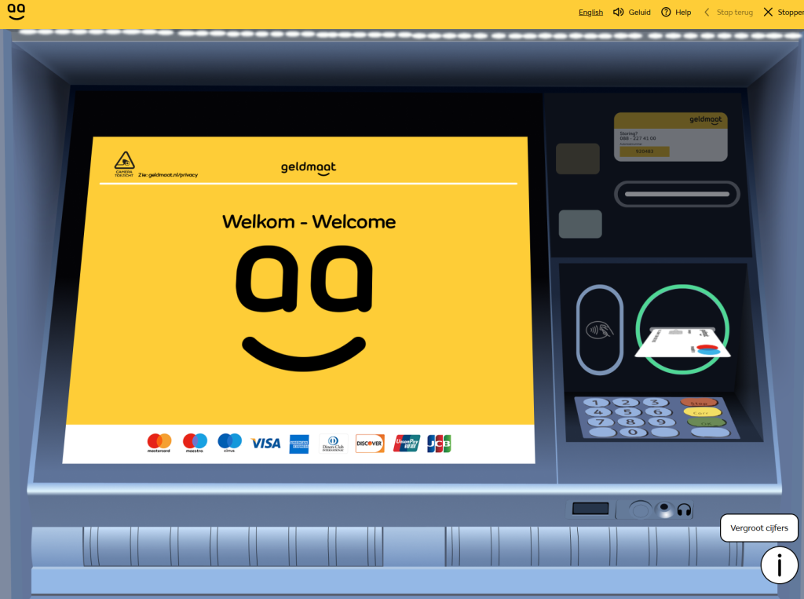This screenshot has width=804, height=599.
Task: Click keypad key 7
Action: (600, 422)
